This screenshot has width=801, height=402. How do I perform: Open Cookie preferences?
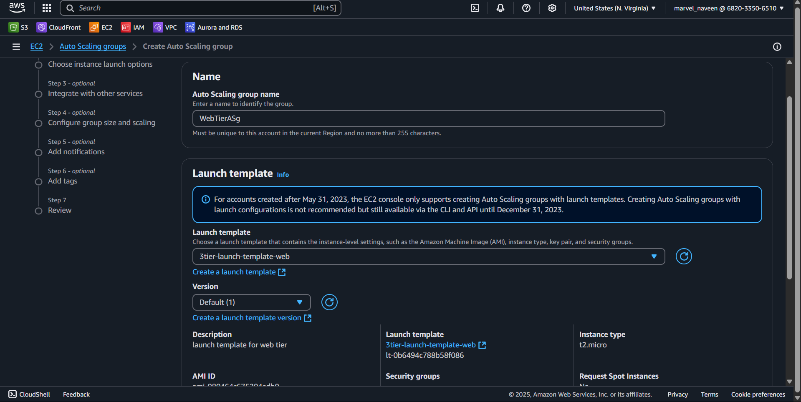click(x=758, y=394)
